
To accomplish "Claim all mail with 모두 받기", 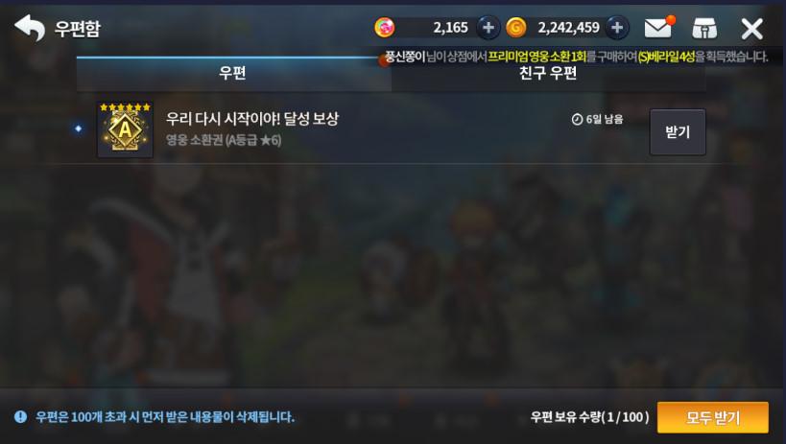I will point(713,417).
